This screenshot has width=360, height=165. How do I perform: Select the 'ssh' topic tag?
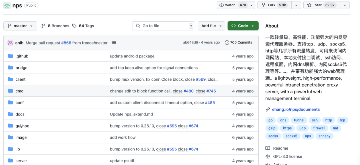coord(315,120)
